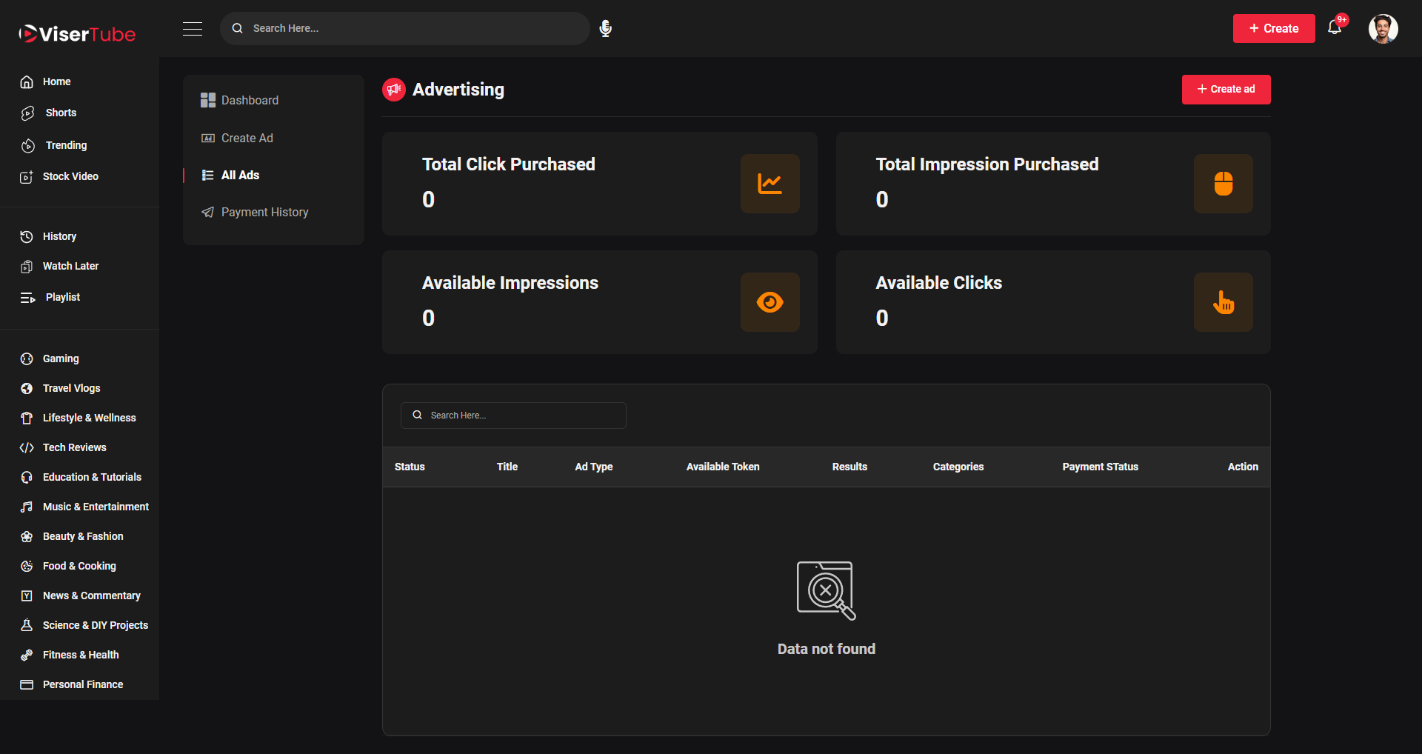Click the ads table search field
Image resolution: width=1422 pixels, height=754 pixels.
tap(513, 415)
